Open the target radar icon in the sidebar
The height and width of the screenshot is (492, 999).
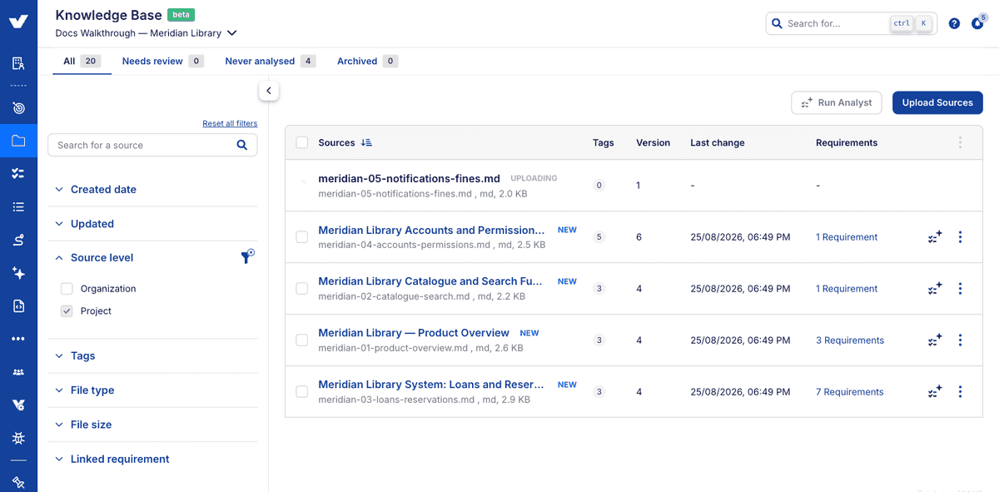[18, 108]
